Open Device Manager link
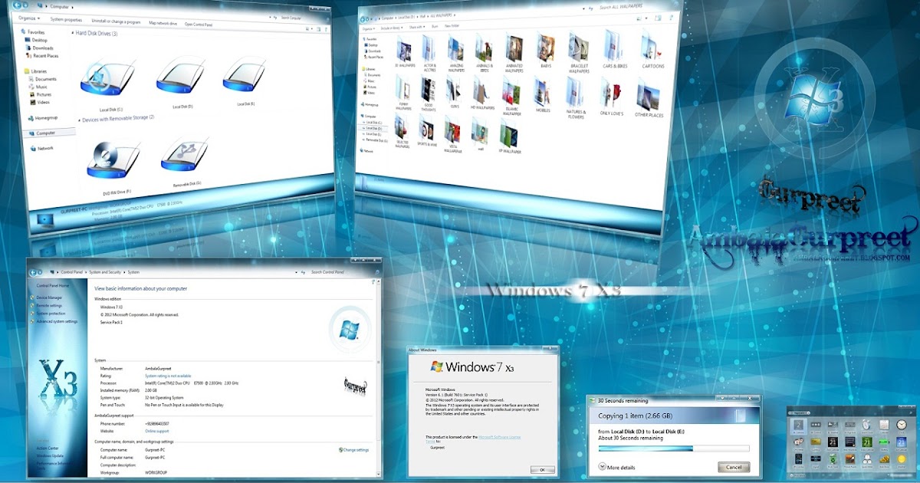Screen dimensions: 920x483 point(49,297)
